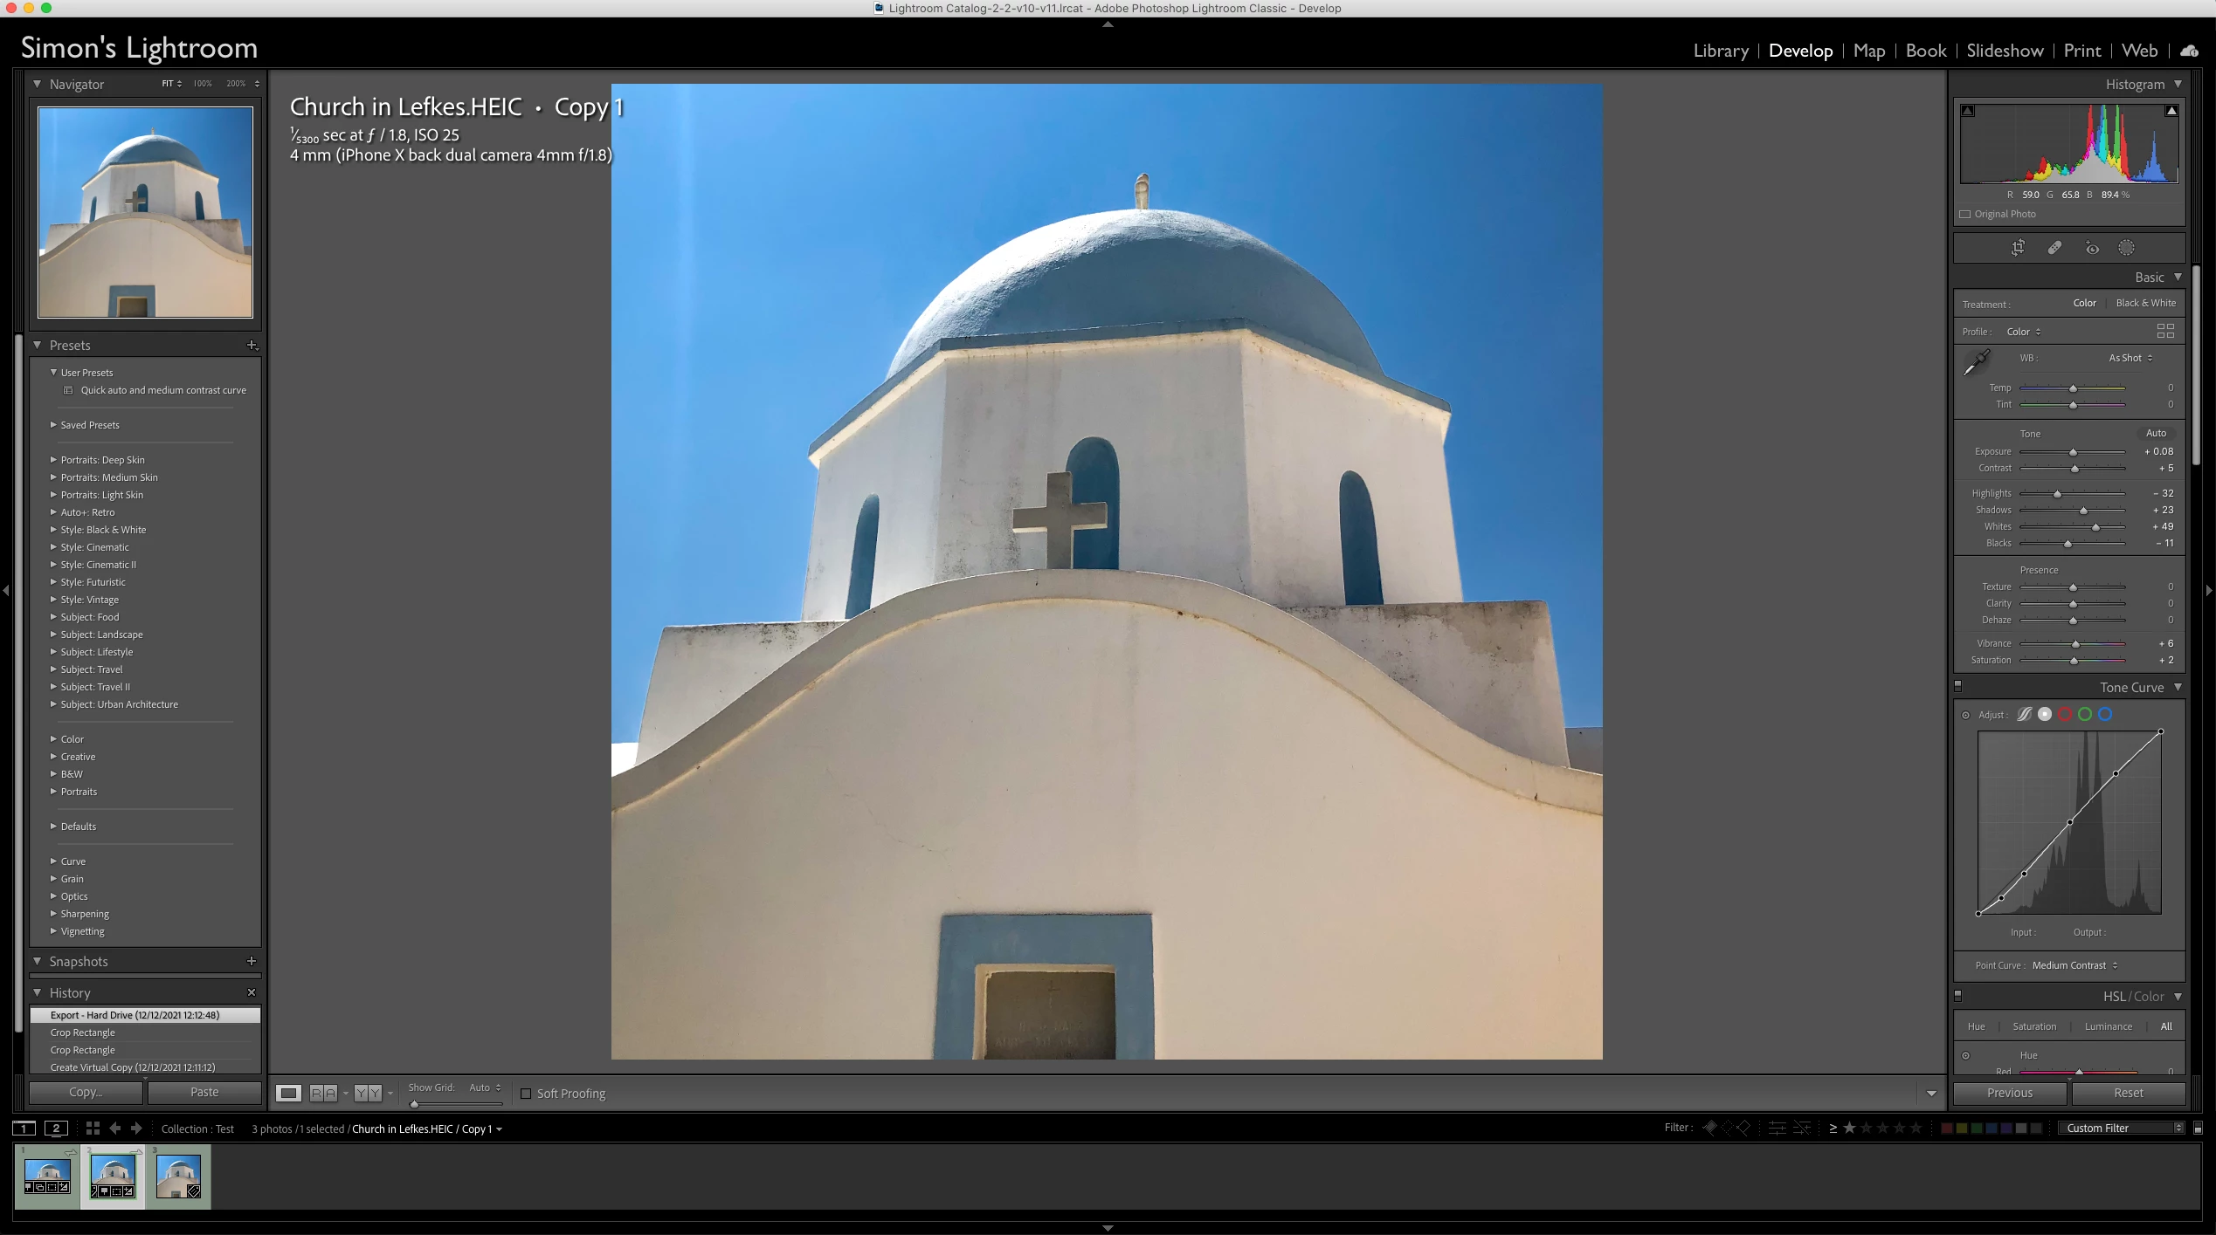Open the Profile Browser grid icon
The height and width of the screenshot is (1235, 2216).
tap(2165, 331)
